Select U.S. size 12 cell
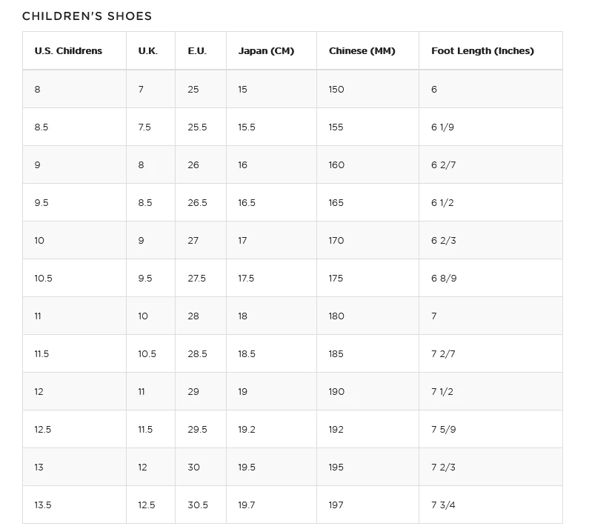 click(x=39, y=392)
